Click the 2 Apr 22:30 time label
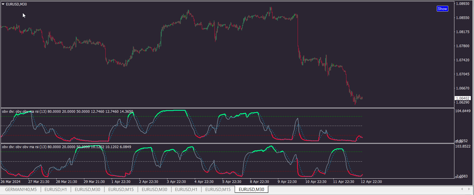The width and height of the screenshot is (474, 195). 149,182
